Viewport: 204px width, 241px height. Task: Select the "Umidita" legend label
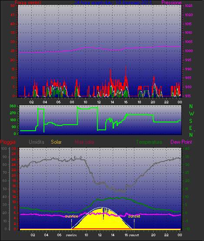[x=37, y=142]
